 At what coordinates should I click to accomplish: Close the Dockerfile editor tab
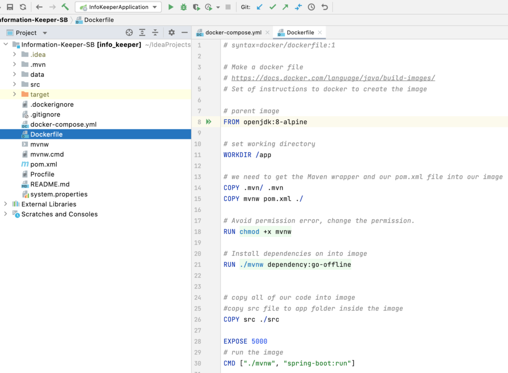[320, 31]
